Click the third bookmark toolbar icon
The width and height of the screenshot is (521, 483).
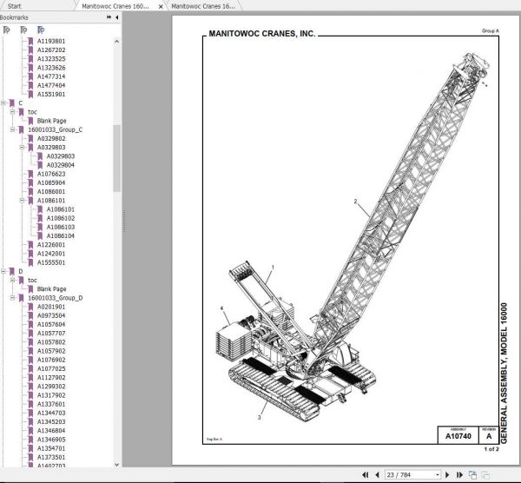click(x=41, y=30)
